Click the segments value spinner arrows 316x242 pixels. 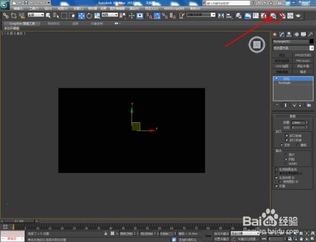coord(307,127)
